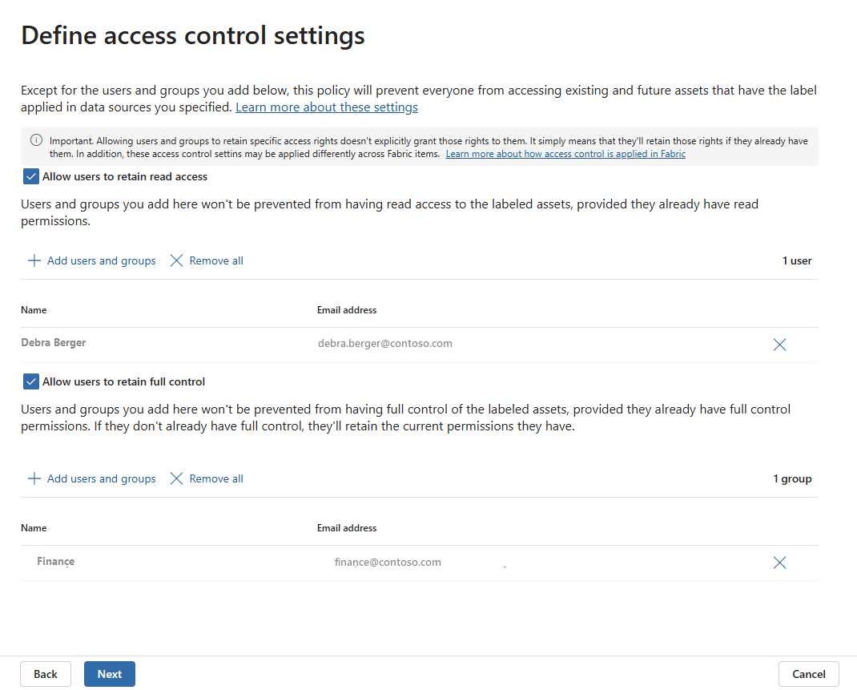Viewport: 857px width, 690px height.
Task: Click plus icon to add read access users
Action: [x=34, y=260]
